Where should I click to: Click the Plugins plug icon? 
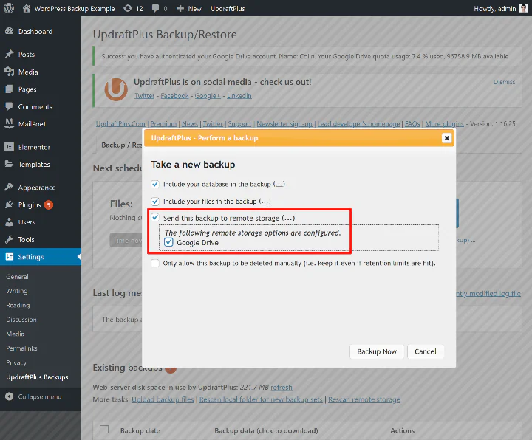9,204
